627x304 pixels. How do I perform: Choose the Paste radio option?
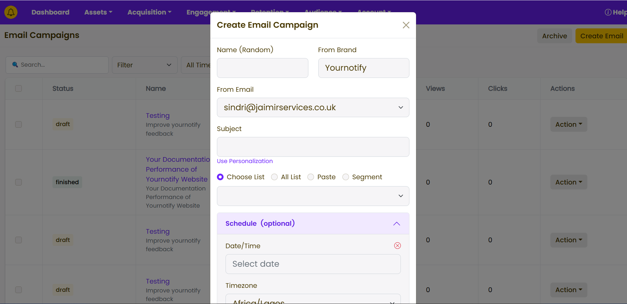click(311, 177)
